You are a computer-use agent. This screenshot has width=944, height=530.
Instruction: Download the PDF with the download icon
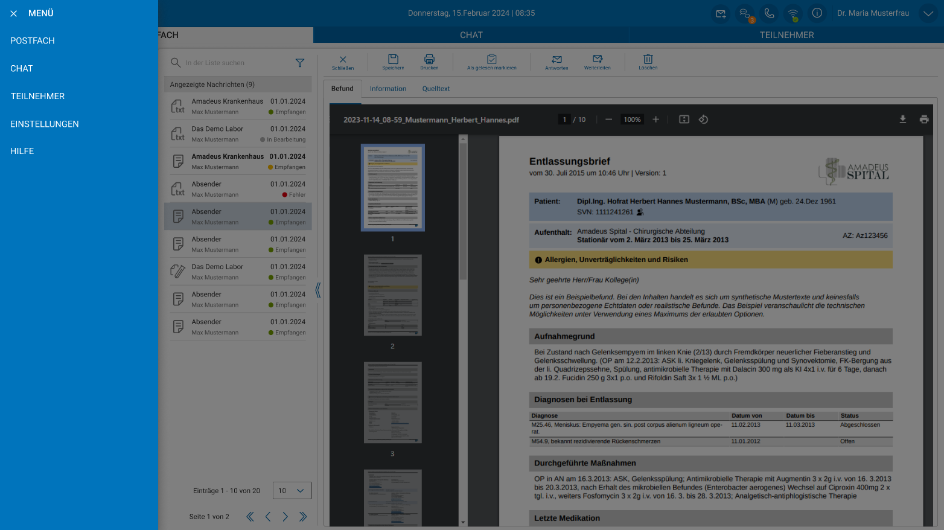903,120
